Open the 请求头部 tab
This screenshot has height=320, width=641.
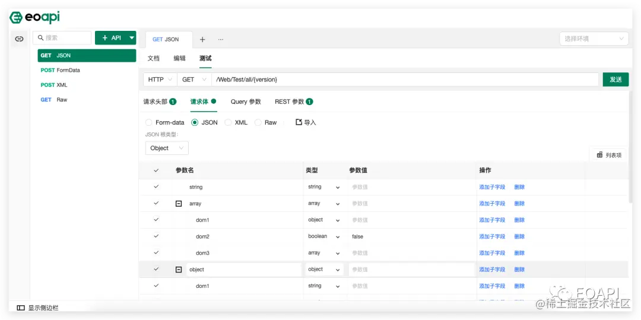160,102
